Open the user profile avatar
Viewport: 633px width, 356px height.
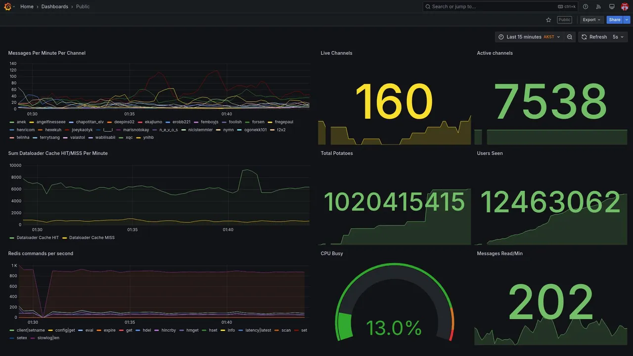(625, 6)
